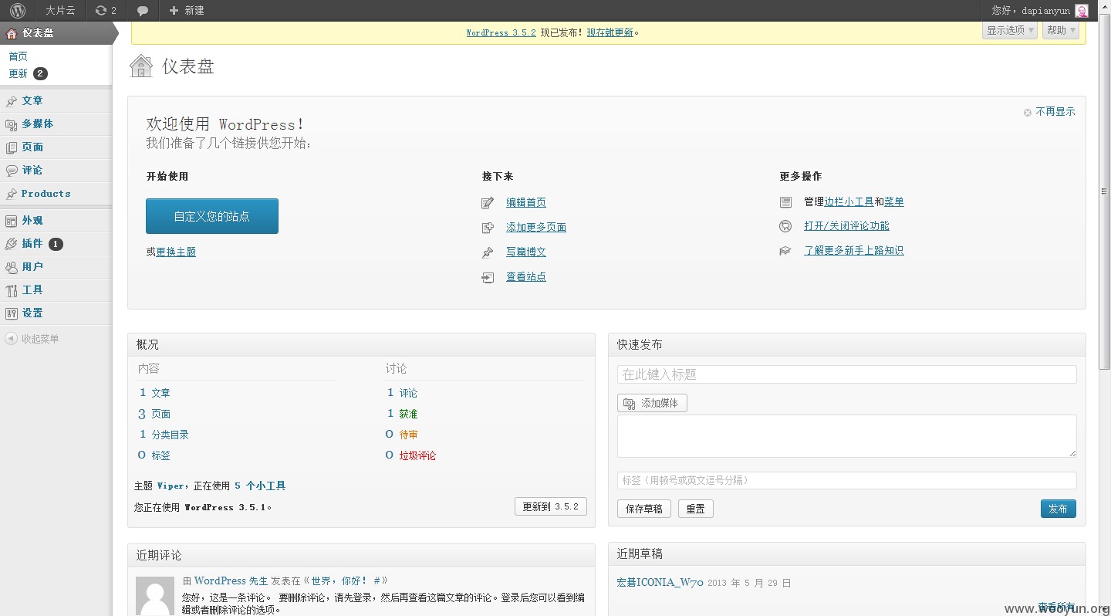Click 现在就更新 update now link
Image resolution: width=1111 pixels, height=616 pixels.
point(610,32)
